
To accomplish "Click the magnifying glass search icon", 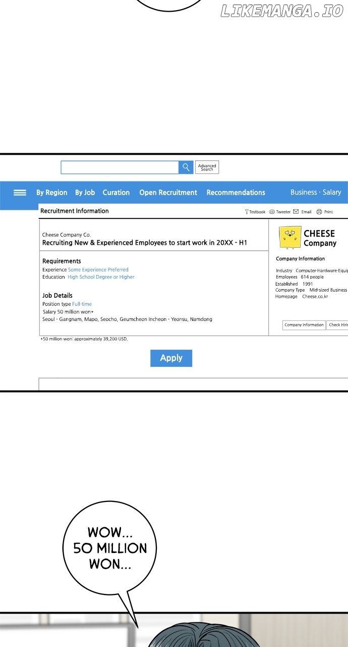I will point(186,167).
